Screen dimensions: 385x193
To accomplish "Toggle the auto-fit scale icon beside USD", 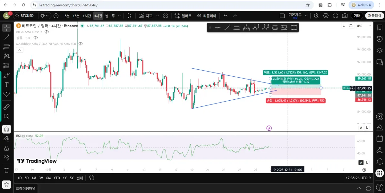I will (351, 26).
